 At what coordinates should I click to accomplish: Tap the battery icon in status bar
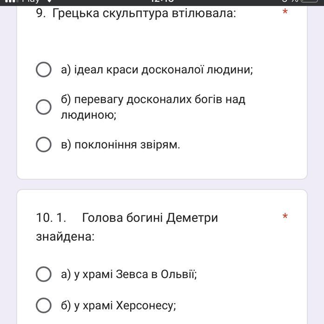[x=310, y=1]
